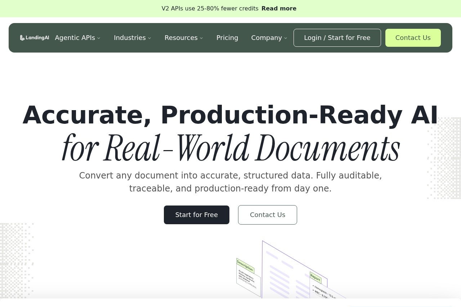Viewport: 461px width, 307px height.
Task: Click the outlined Contact Us hero button
Action: [x=268, y=215]
